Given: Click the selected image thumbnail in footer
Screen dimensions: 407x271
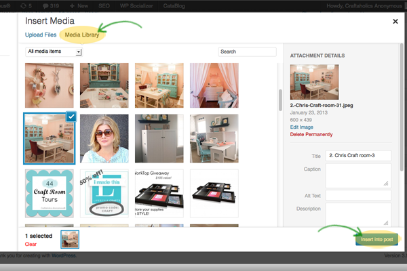Looking at the screenshot, I should pyautogui.click(x=70, y=239).
